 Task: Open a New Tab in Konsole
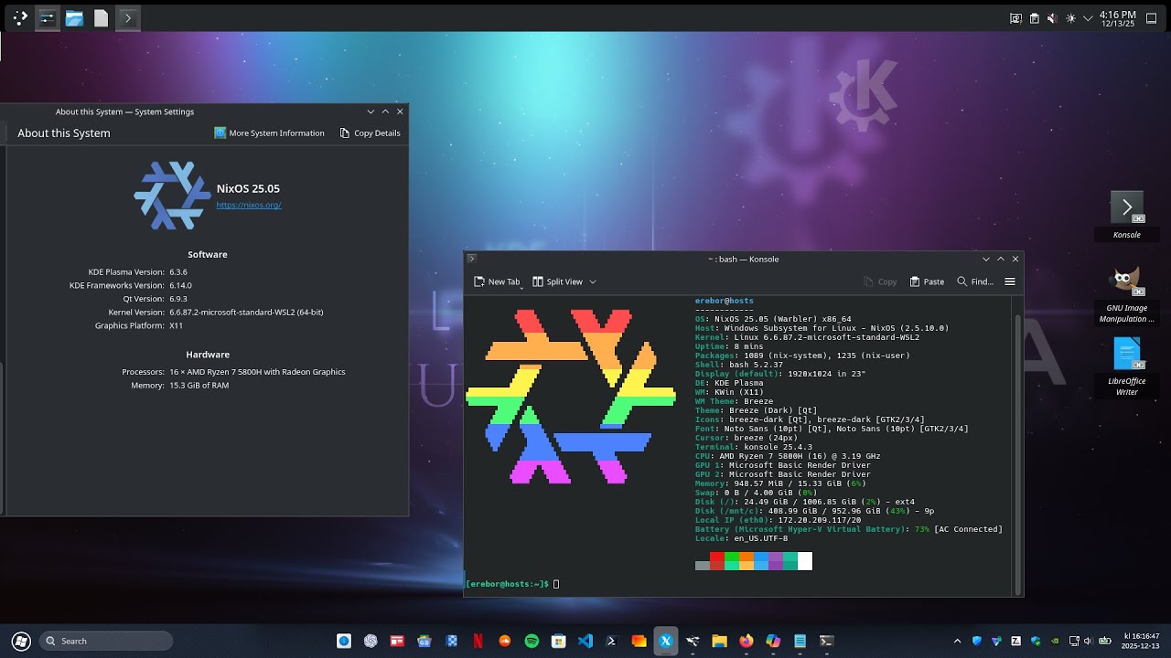tap(497, 281)
